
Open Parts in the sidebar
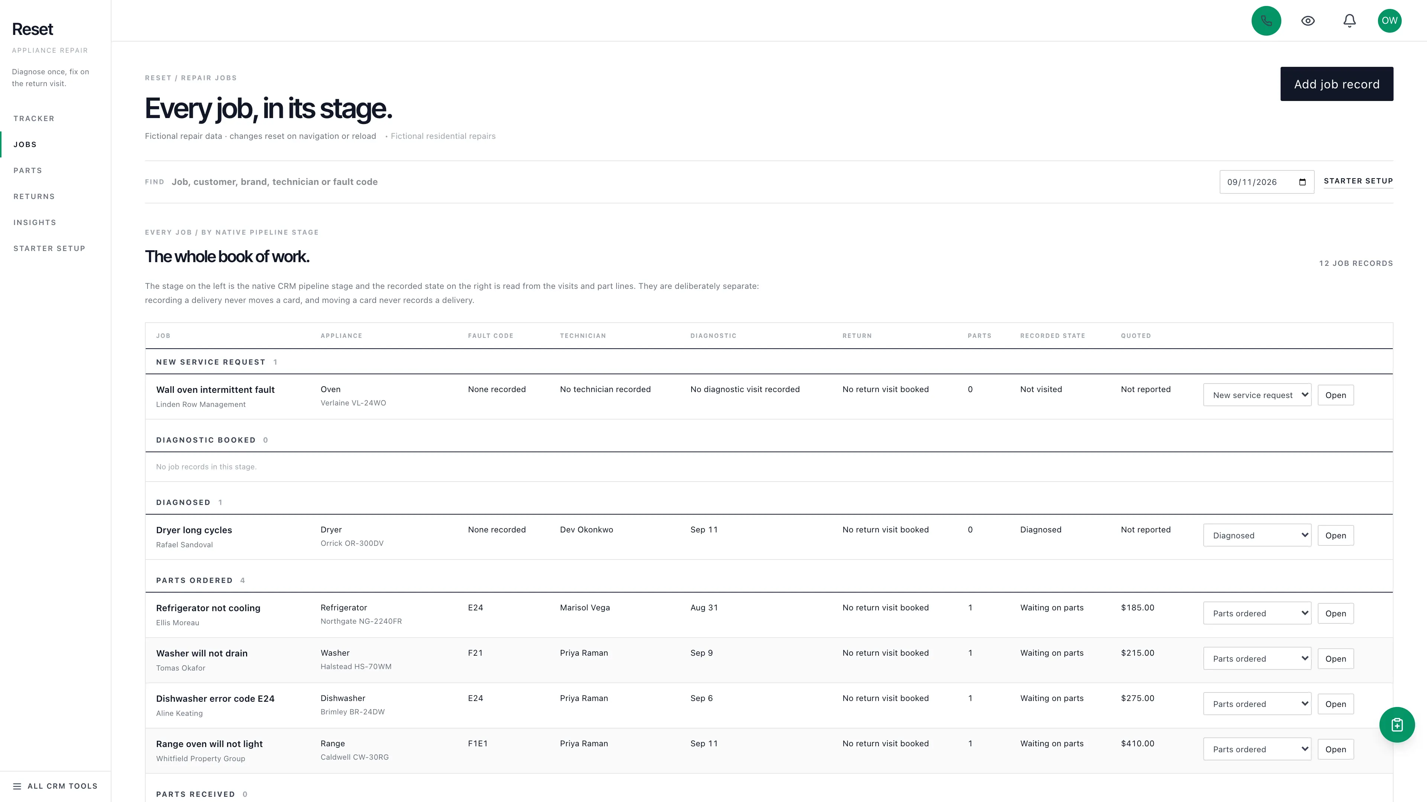click(x=28, y=170)
